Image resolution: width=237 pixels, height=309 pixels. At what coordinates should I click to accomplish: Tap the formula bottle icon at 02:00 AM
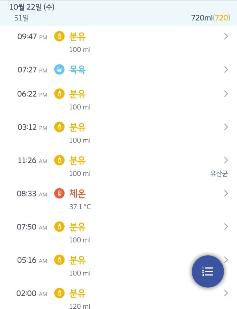coord(59,293)
